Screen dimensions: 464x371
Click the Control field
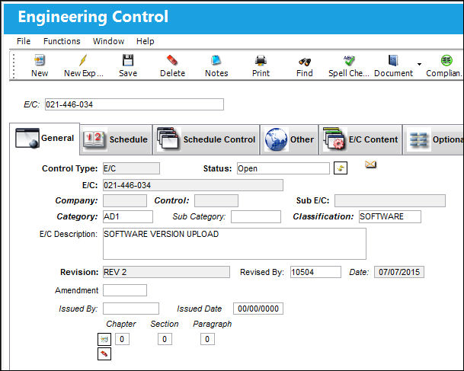pos(216,200)
